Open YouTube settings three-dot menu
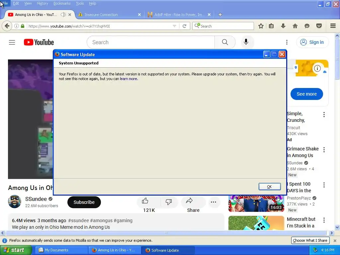The width and height of the screenshot is (340, 255). tap(287, 42)
